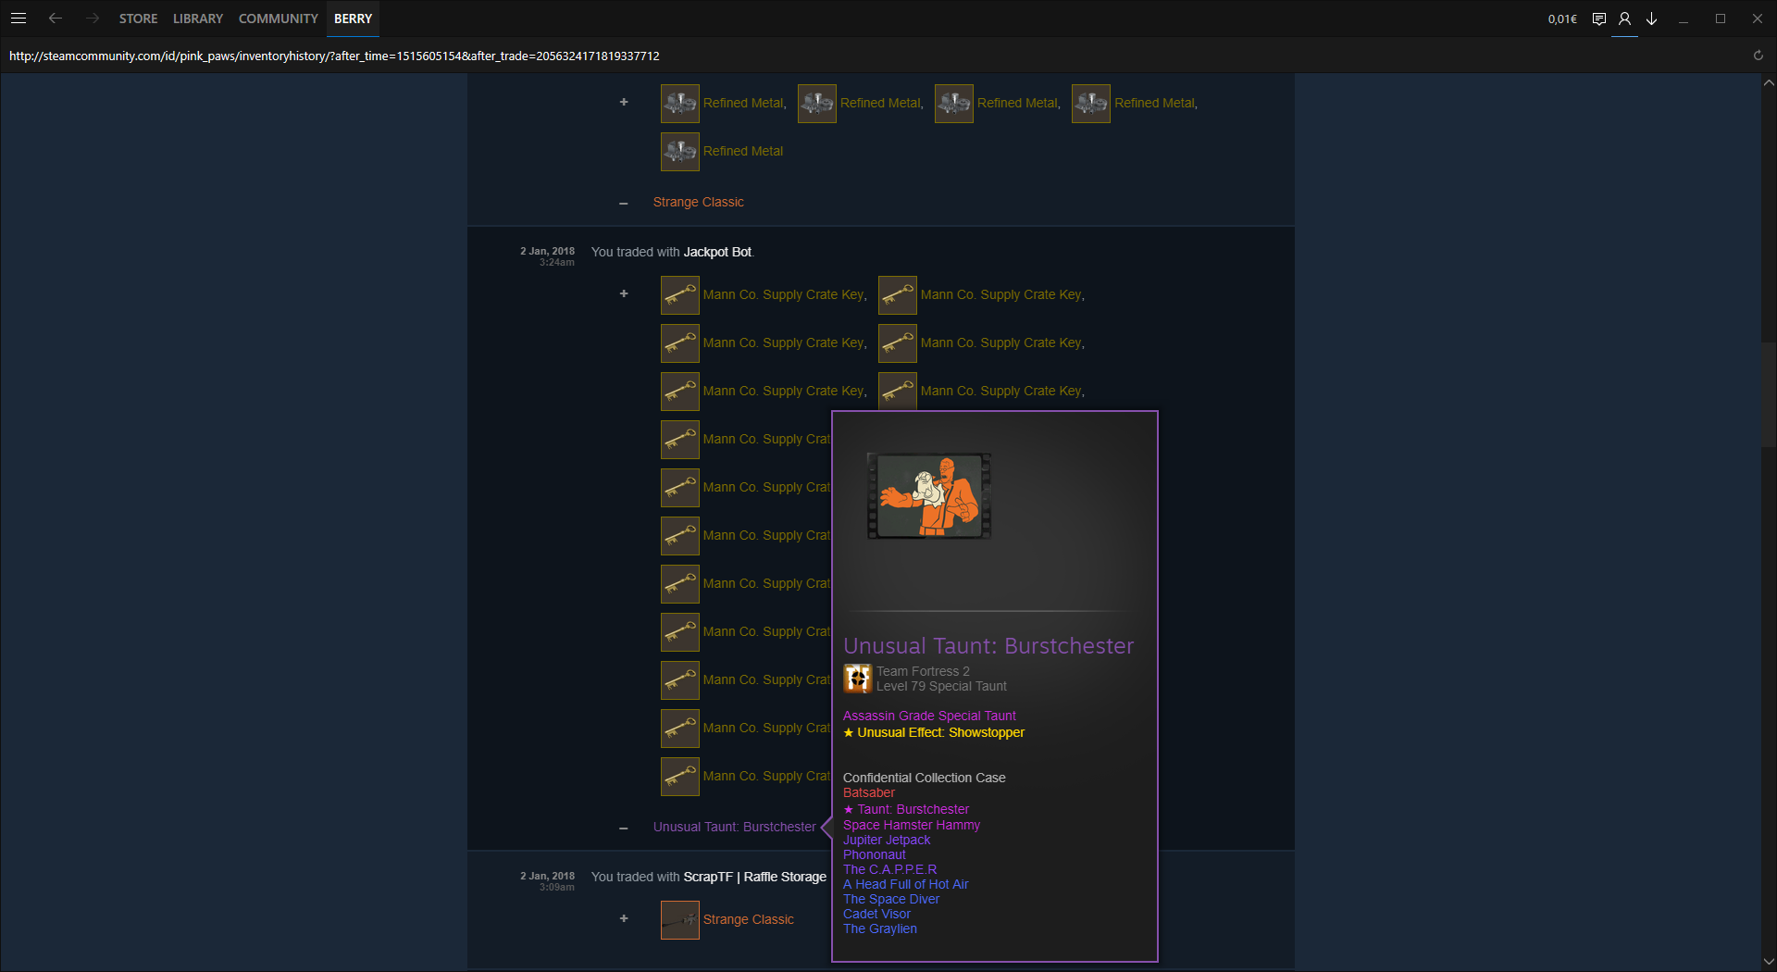Screen dimensions: 1777x972
Task: Switch to the LIBRARY tab
Action: tap(198, 19)
